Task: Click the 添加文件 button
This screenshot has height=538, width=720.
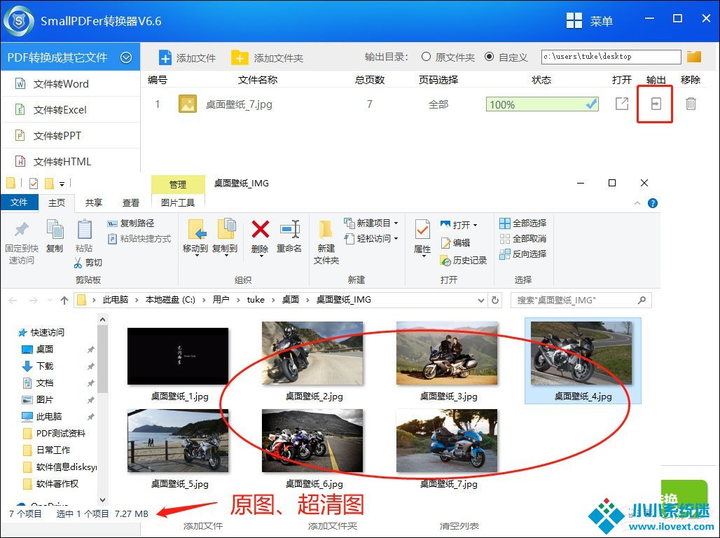Action: click(187, 58)
